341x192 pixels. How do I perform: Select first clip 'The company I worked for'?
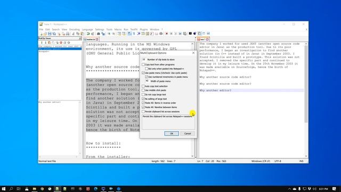(x=60, y=46)
